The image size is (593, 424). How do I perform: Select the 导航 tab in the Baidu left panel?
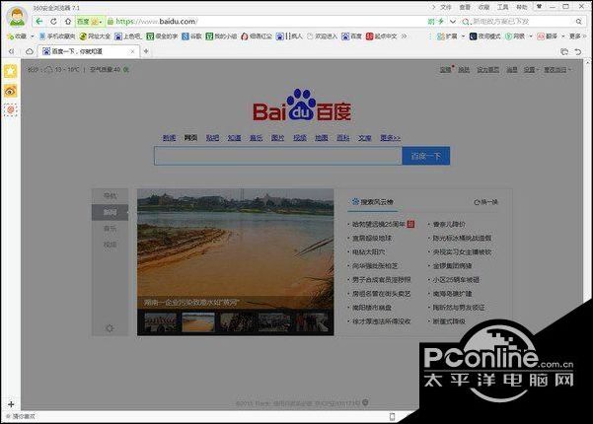[x=111, y=196]
